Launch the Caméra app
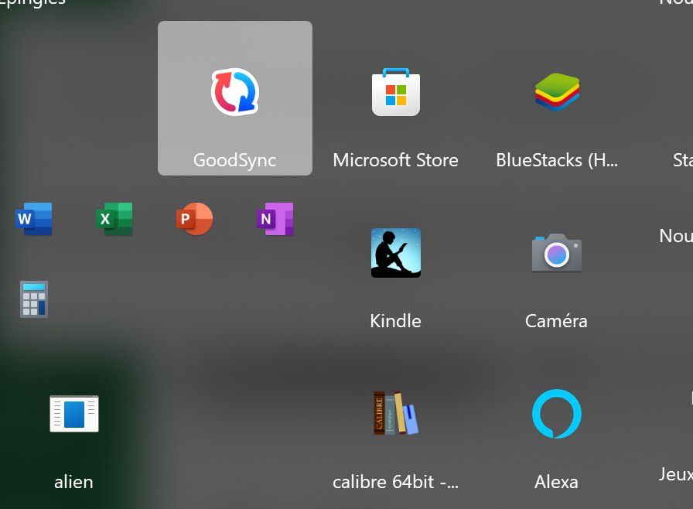 556,253
